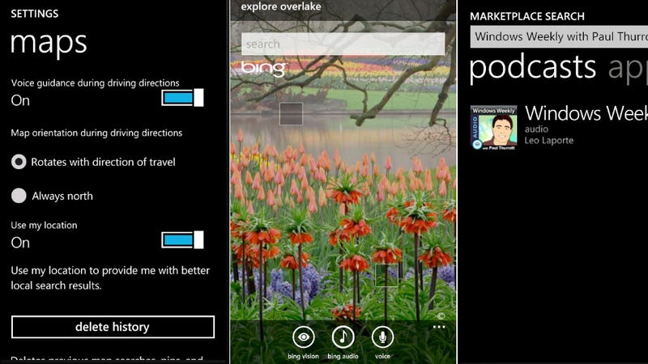Switch to the podcasts pivot tab

click(533, 67)
